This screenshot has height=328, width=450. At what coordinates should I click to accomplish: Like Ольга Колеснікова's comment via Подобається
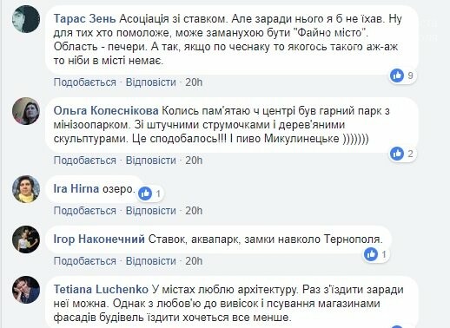(x=84, y=161)
